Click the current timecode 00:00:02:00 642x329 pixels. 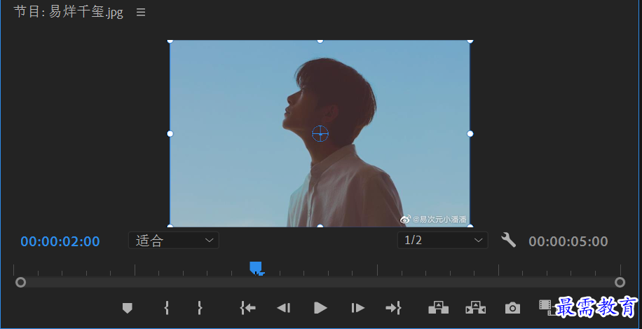[60, 241]
